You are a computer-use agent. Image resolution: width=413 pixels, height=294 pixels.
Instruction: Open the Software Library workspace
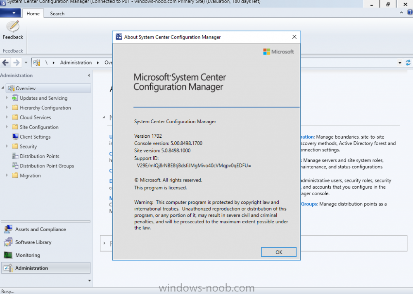pyautogui.click(x=33, y=242)
